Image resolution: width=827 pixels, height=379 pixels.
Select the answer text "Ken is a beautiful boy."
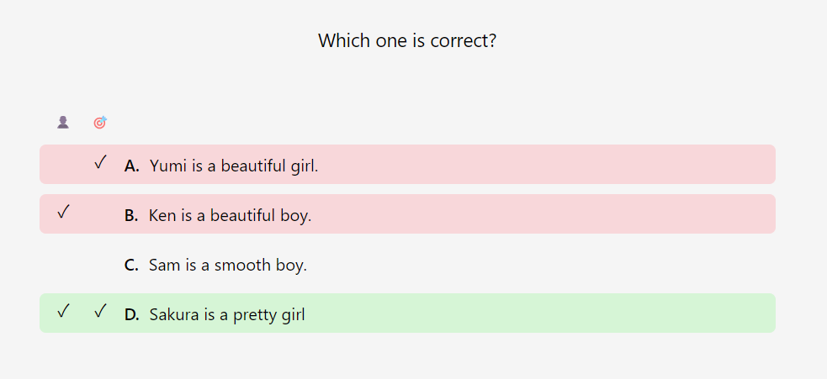pyautogui.click(x=230, y=215)
